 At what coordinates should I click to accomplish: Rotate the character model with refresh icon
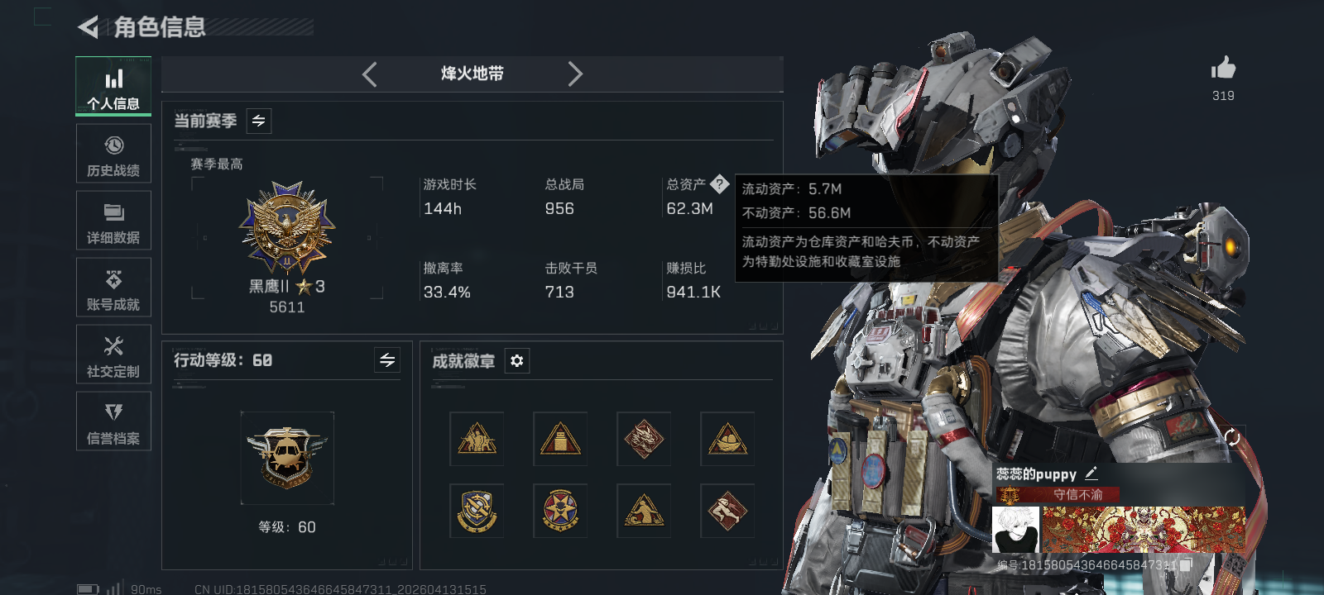(x=1232, y=437)
